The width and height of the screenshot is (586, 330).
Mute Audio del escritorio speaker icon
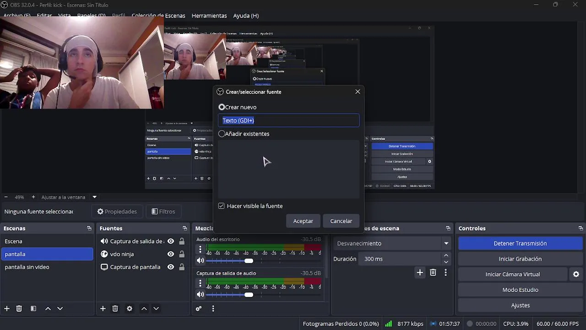[x=200, y=260]
